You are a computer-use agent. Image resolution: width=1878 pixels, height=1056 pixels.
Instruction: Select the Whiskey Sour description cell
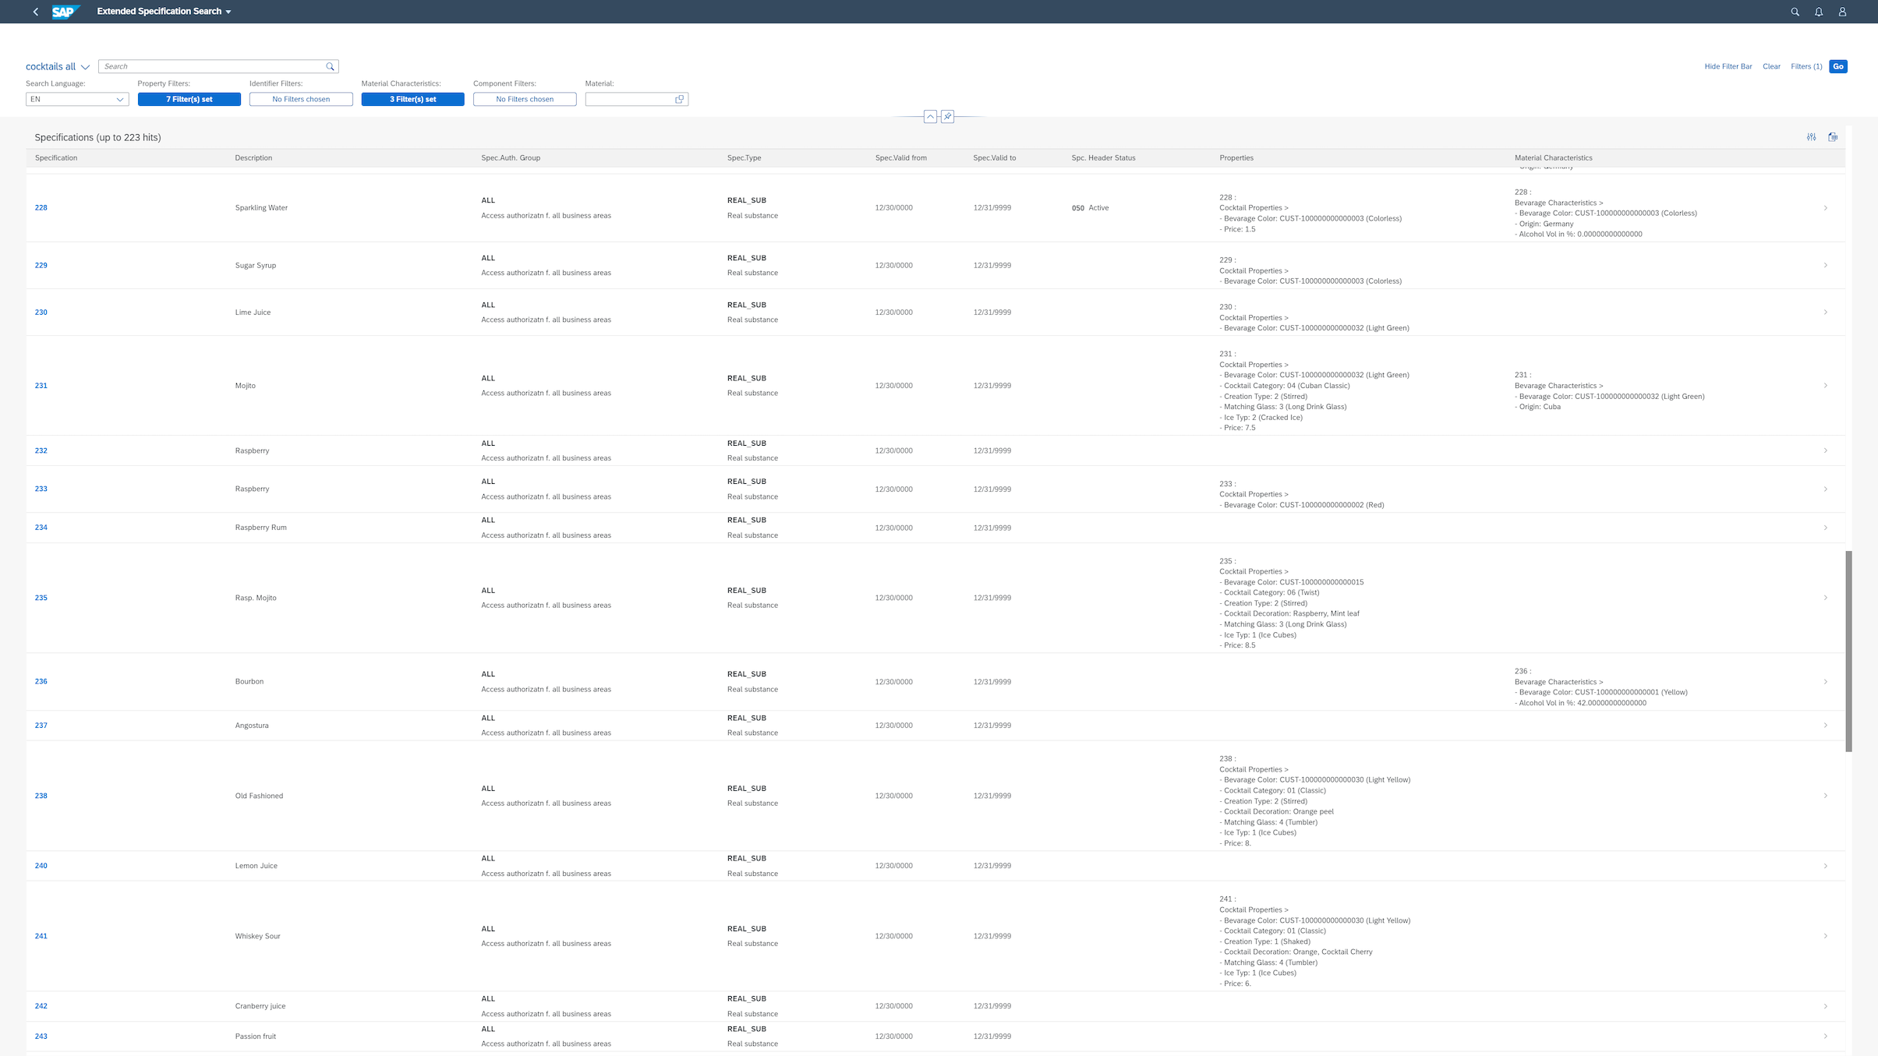pos(257,936)
